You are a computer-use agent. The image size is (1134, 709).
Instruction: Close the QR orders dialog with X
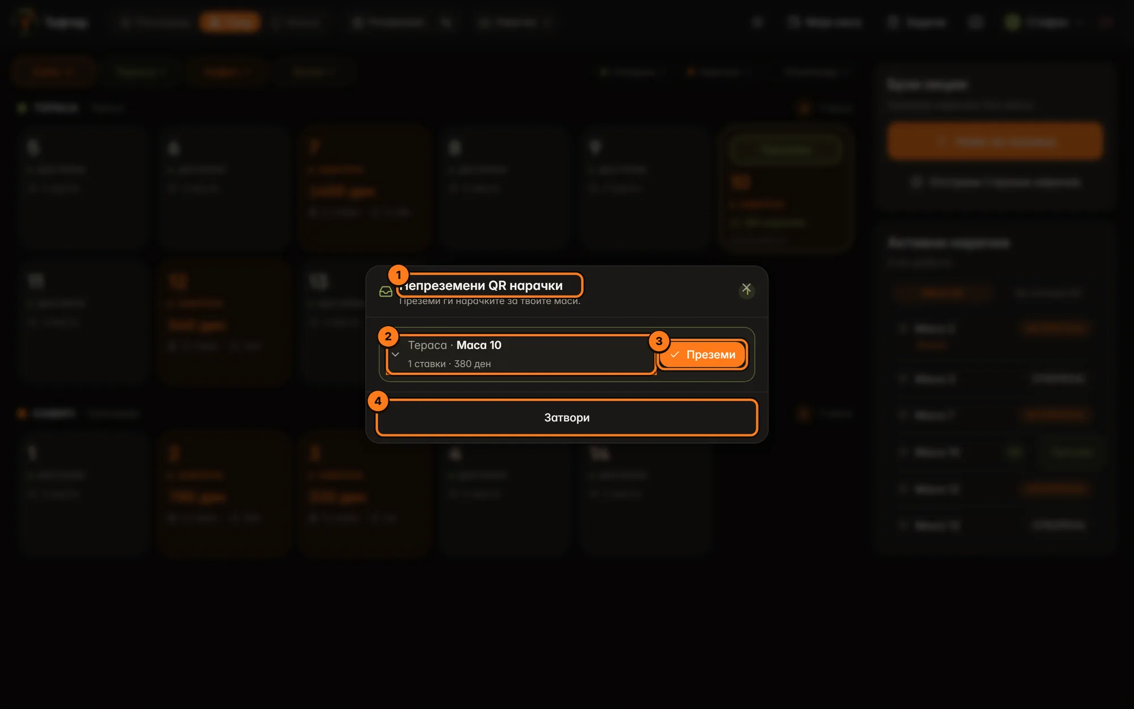click(x=746, y=289)
